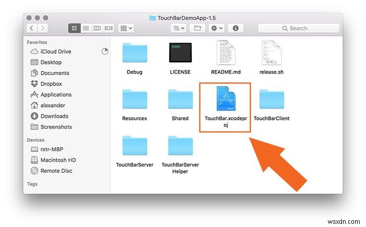Open Downloads in the sidebar
Screen dimensions: 366x227
pos(50,116)
